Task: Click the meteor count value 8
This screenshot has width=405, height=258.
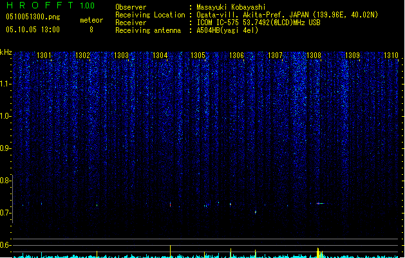Action: [x=91, y=30]
